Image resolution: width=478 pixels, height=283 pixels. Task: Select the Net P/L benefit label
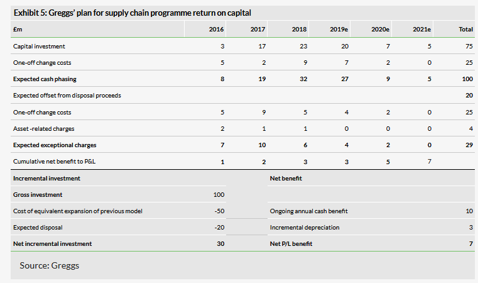coord(291,244)
